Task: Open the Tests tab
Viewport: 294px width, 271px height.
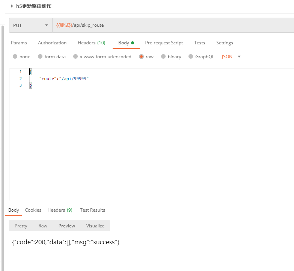Action: [199, 43]
